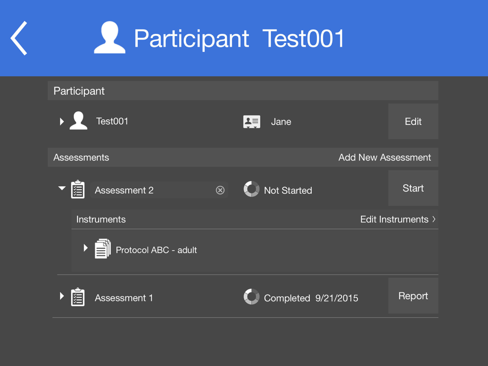Click the progress wheel next to Not Started
The height and width of the screenshot is (366, 488).
pyautogui.click(x=252, y=190)
